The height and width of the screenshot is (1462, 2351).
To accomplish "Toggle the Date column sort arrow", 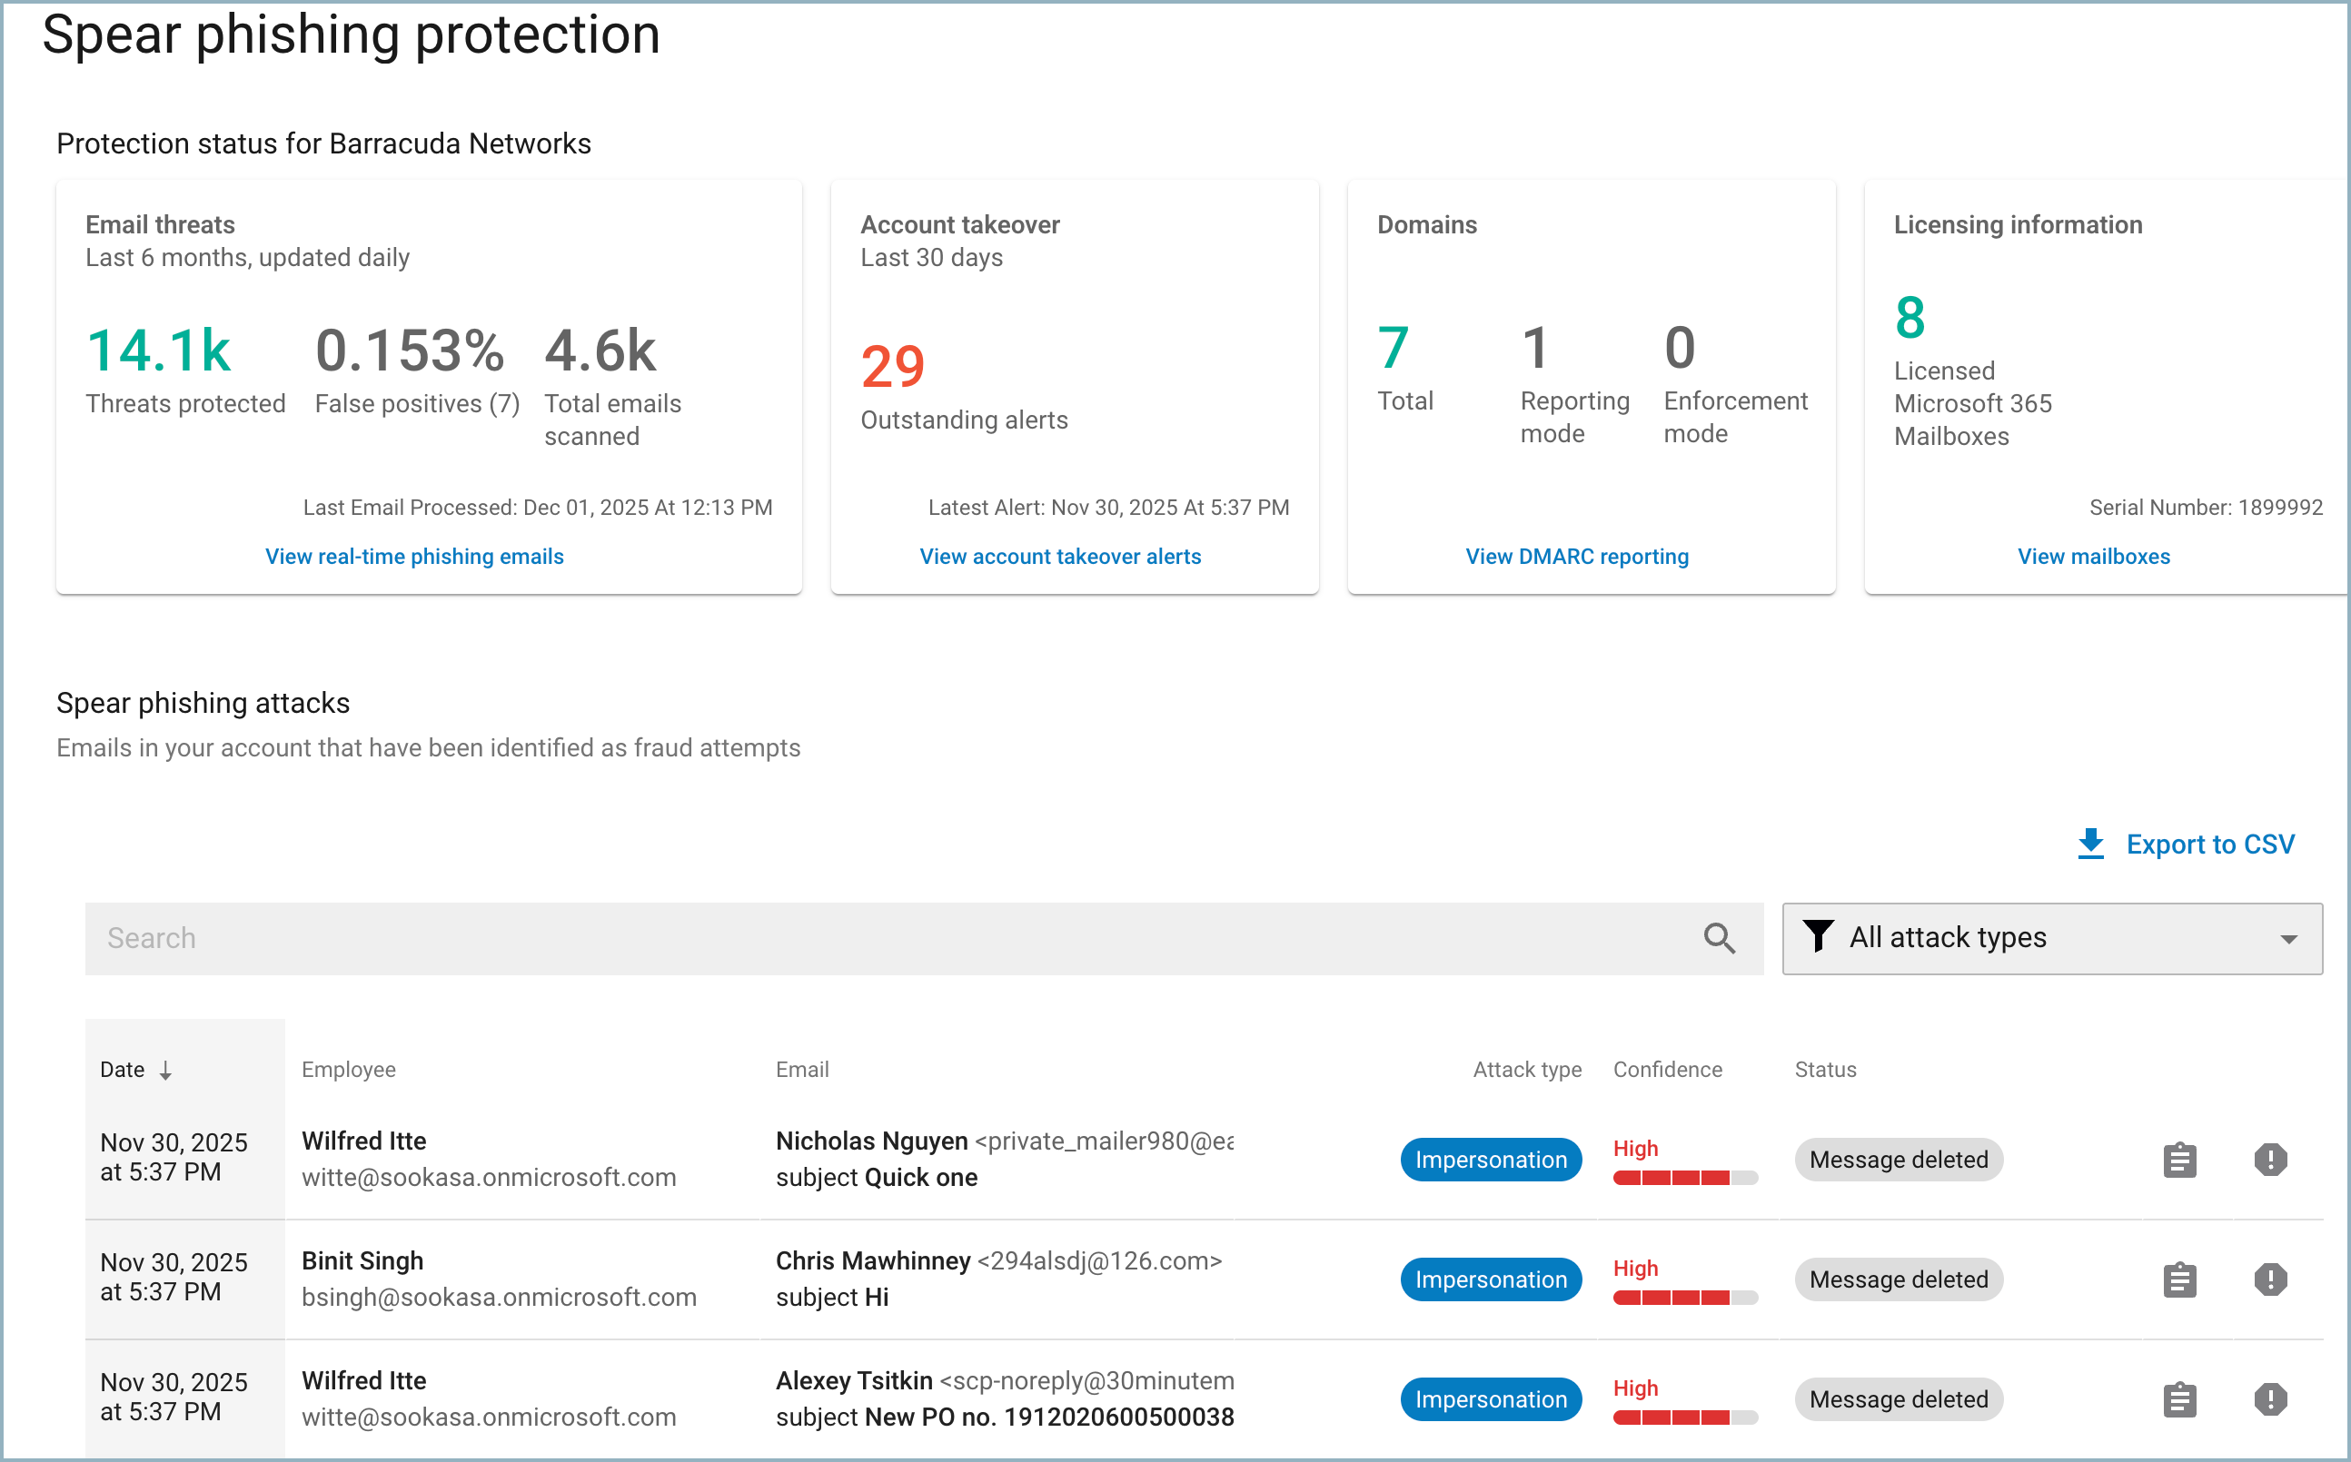I will click(x=166, y=1071).
